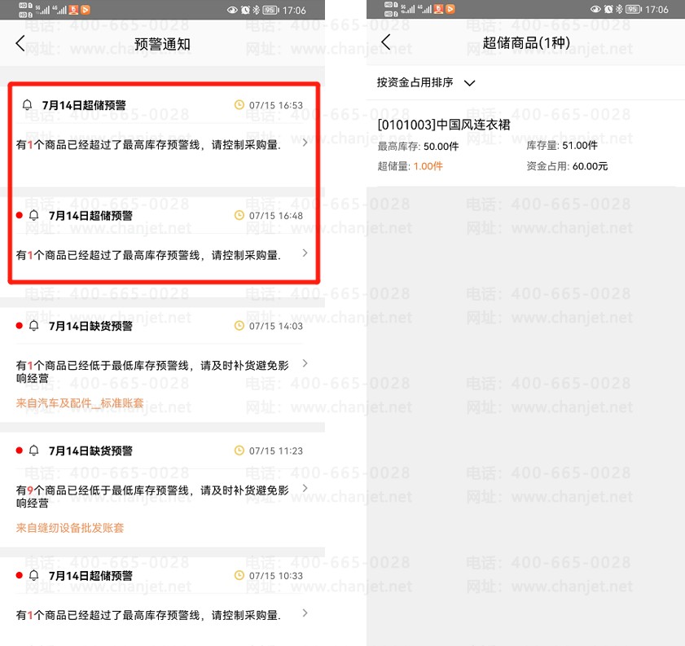
Task: Click the battery indicator in left status bar
Action: tap(270, 10)
